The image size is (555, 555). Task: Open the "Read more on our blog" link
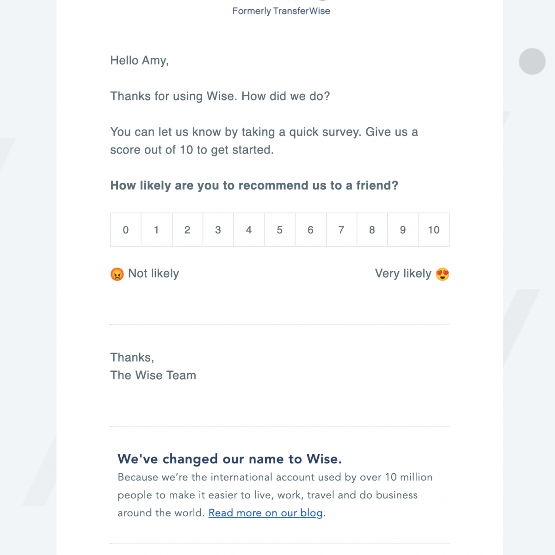(x=265, y=513)
